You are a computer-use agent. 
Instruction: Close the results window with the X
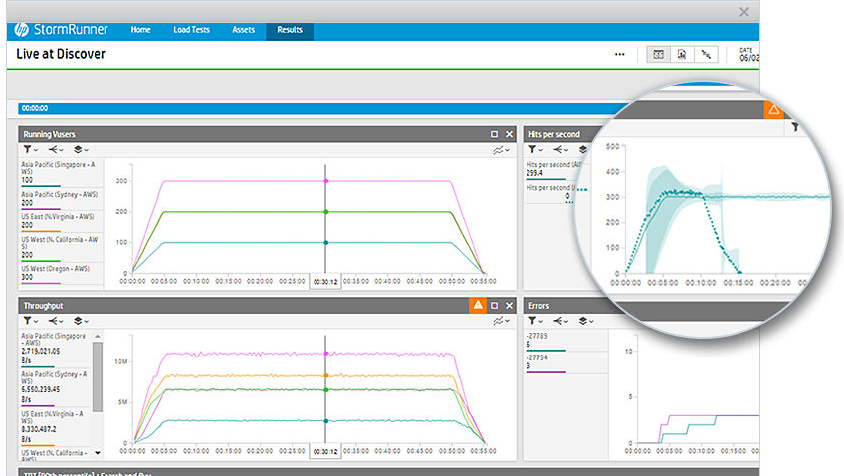(743, 12)
